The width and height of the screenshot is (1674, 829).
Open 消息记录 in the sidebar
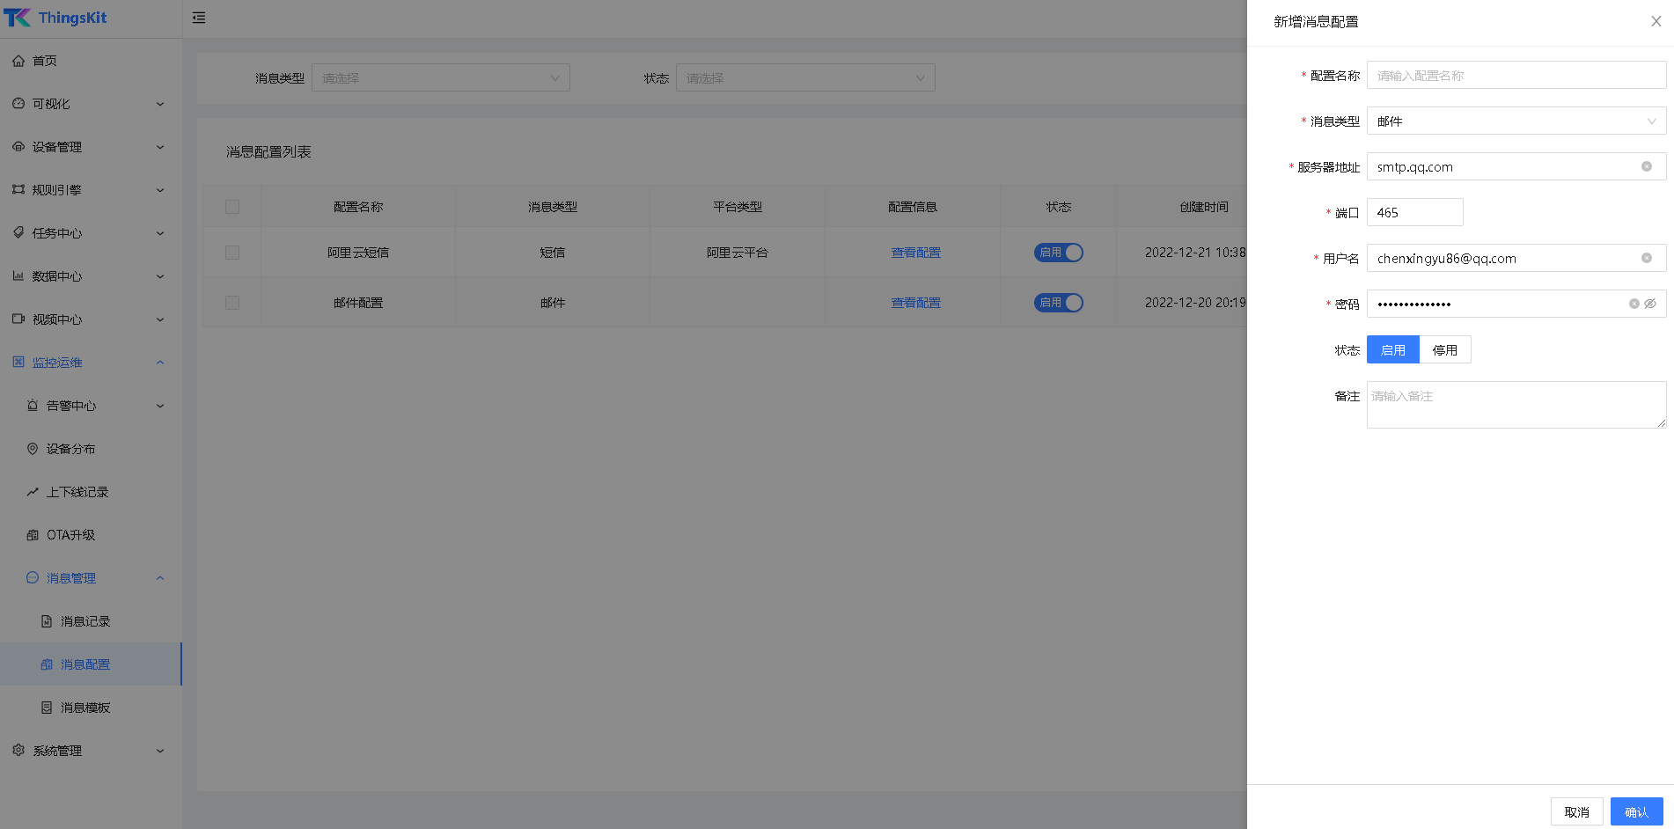click(x=85, y=621)
